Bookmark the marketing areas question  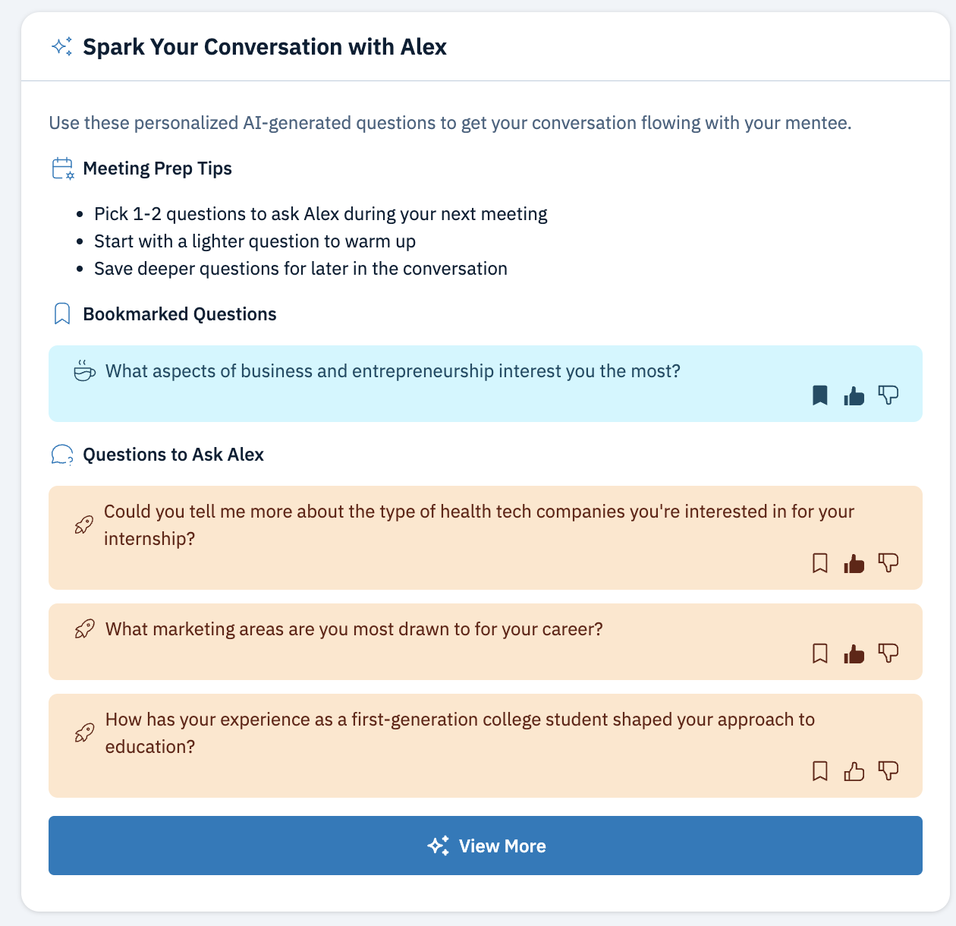point(819,654)
